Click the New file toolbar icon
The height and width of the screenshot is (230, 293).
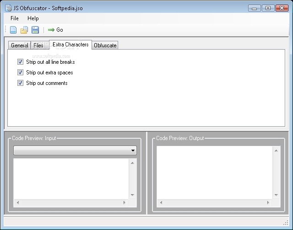coord(13,30)
